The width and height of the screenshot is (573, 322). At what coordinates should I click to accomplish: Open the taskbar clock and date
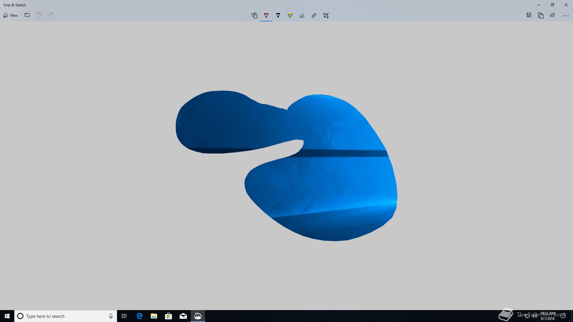click(x=548, y=316)
